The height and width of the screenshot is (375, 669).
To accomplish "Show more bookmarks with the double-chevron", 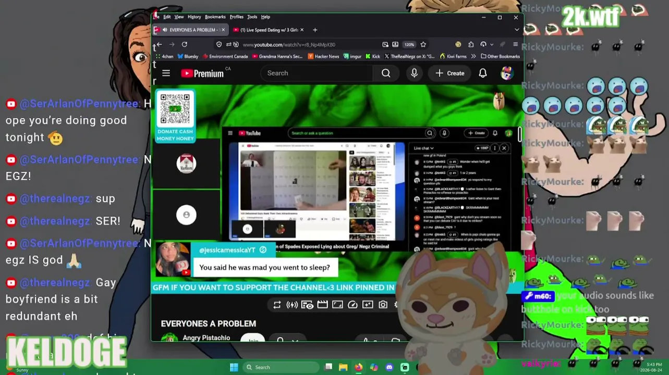I will pos(473,56).
